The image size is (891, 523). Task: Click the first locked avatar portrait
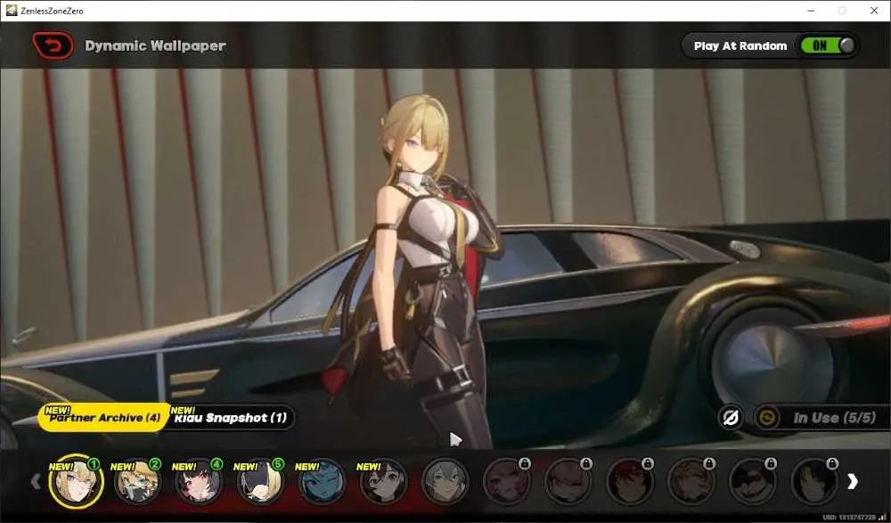click(507, 481)
